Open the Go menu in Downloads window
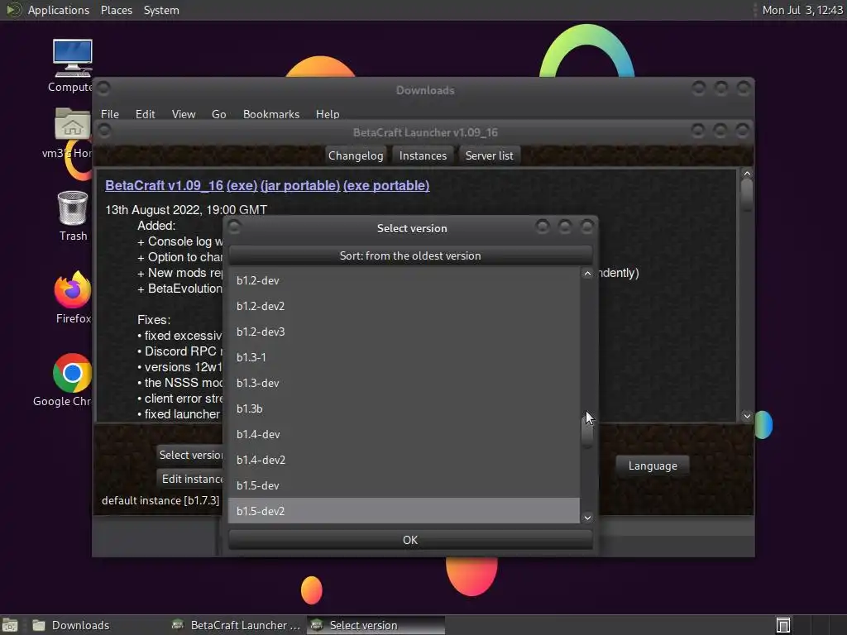The height and width of the screenshot is (635, 847). (218, 114)
